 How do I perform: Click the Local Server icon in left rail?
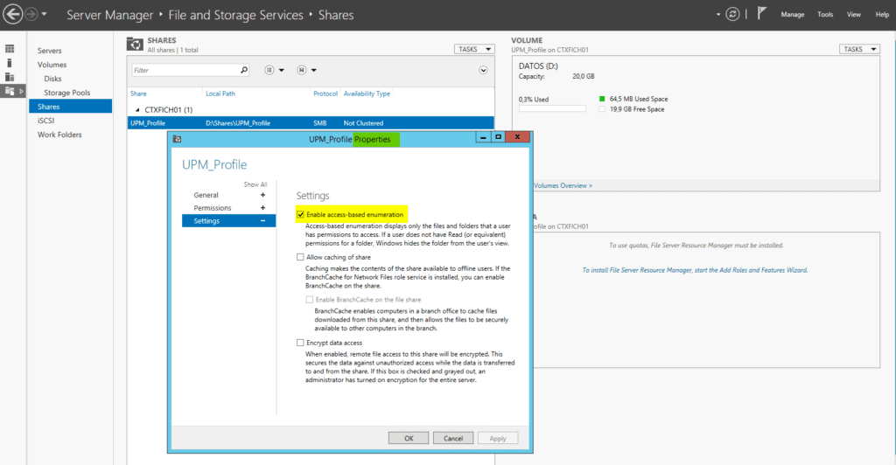click(9, 63)
